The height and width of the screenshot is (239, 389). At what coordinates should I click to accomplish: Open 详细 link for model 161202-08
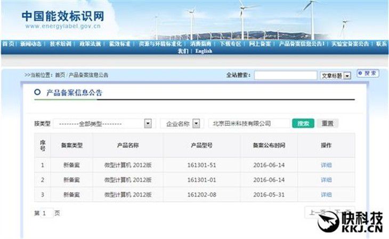[326, 195]
